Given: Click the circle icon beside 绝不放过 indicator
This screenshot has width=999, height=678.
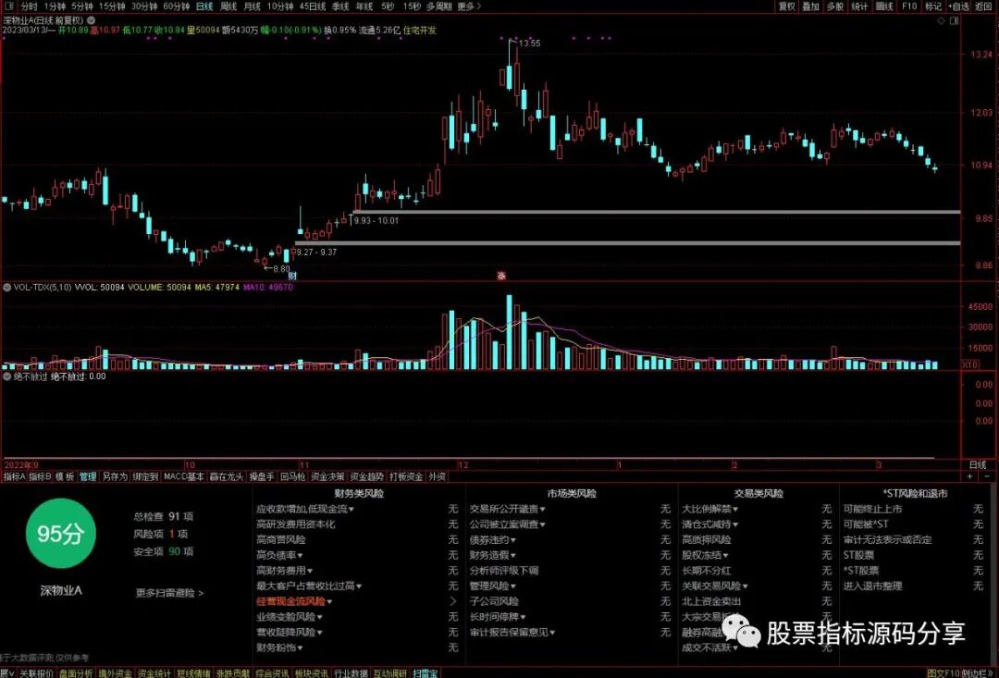Looking at the screenshot, I should pos(7,376).
